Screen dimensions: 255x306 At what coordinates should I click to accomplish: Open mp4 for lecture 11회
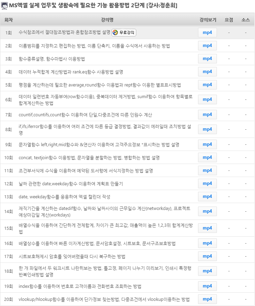(x=207, y=170)
